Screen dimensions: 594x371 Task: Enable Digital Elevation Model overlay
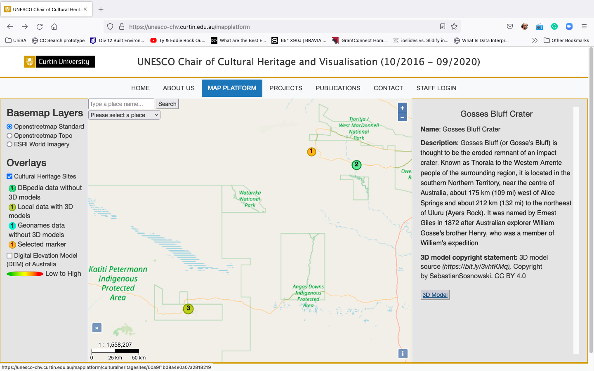9,256
